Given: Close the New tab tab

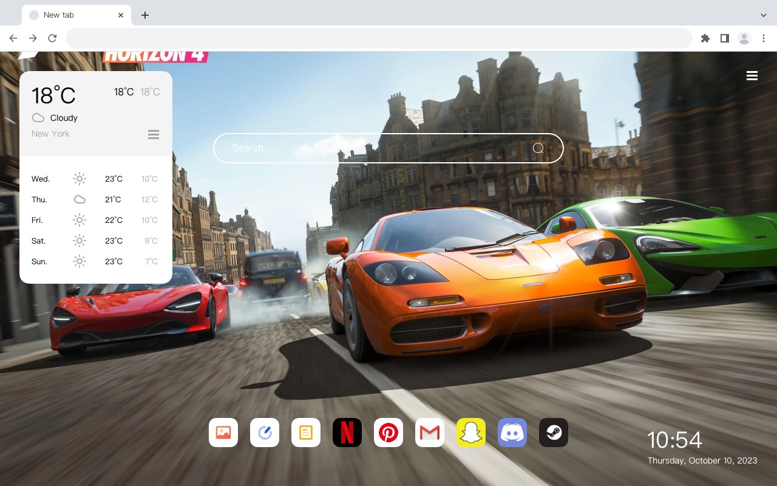Looking at the screenshot, I should pos(121,15).
